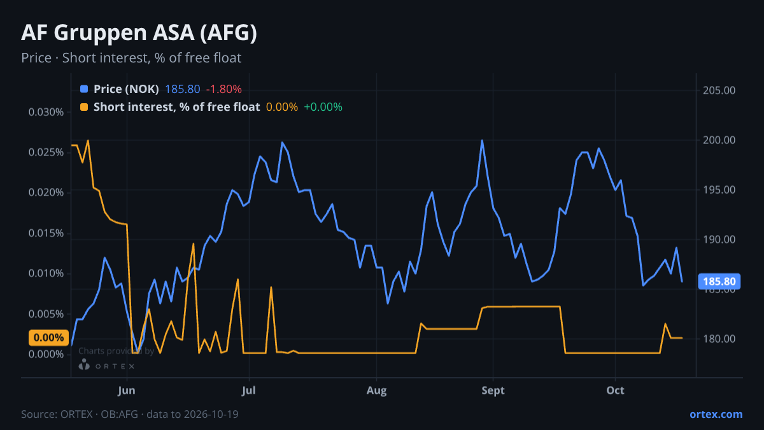The image size is (764, 430).
Task: Click the 185.80 price value in legend
Action: tap(183, 89)
